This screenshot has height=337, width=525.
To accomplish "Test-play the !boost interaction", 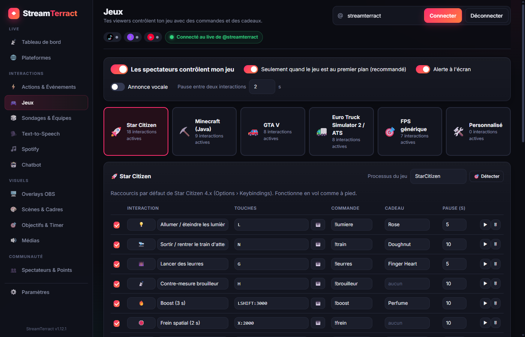I will 485,303.
